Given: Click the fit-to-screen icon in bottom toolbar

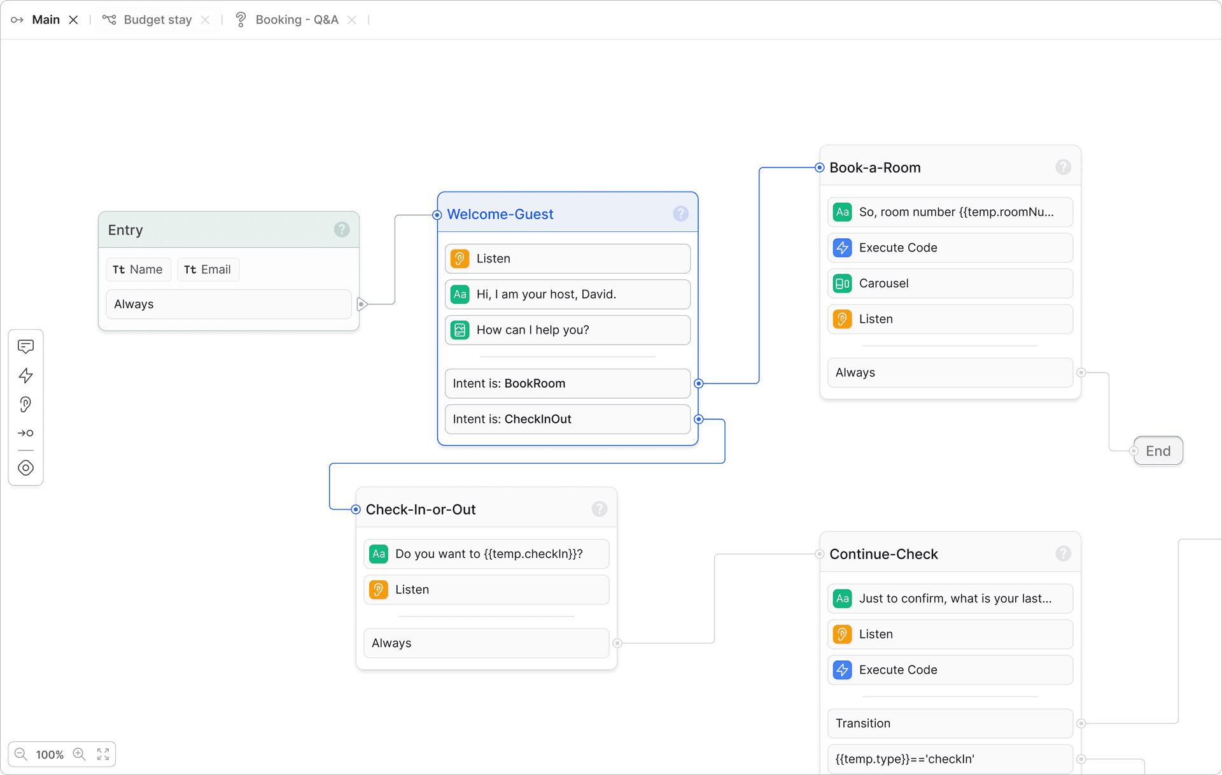Looking at the screenshot, I should 102,753.
